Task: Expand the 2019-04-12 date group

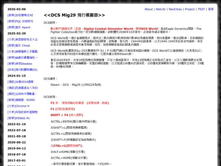Action: coord(17,148)
